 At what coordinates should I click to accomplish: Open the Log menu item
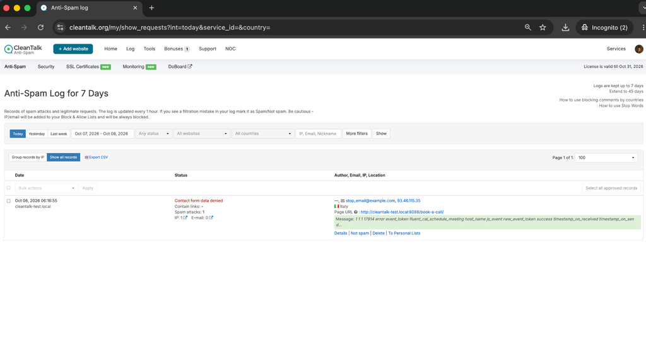pyautogui.click(x=130, y=49)
